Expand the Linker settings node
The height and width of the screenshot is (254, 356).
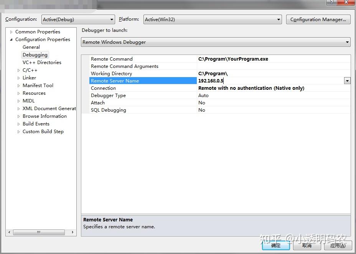coord(18,78)
